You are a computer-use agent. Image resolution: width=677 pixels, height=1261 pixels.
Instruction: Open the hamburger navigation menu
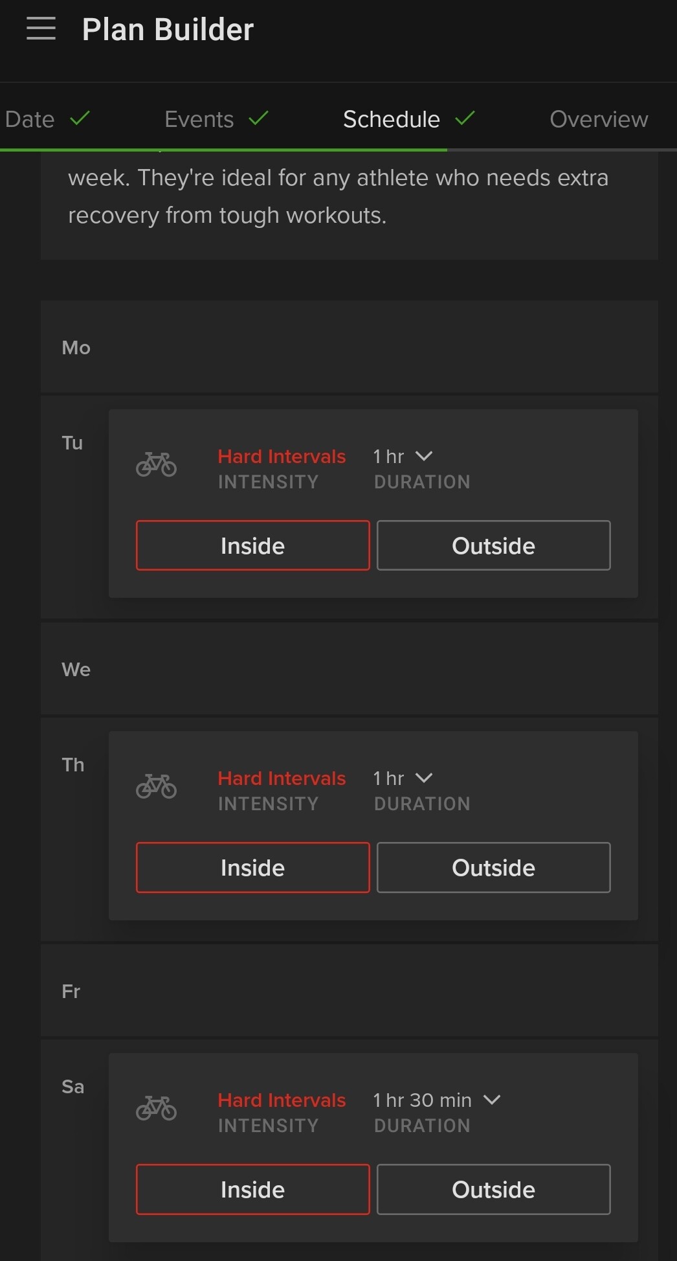(41, 29)
